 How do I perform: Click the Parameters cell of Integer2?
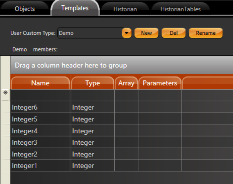tap(160, 154)
